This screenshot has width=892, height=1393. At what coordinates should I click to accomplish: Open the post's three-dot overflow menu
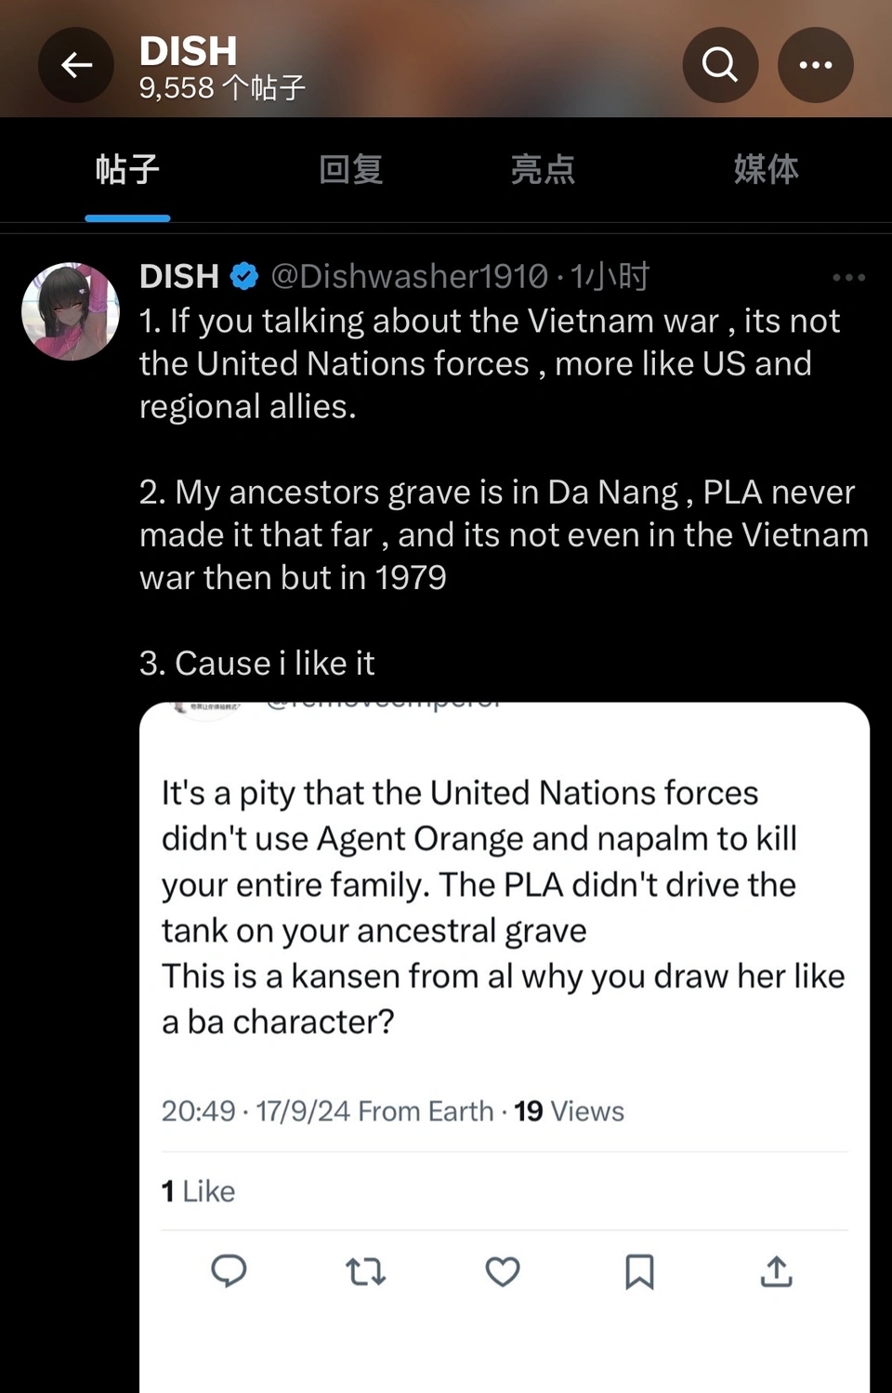pyautogui.click(x=848, y=277)
